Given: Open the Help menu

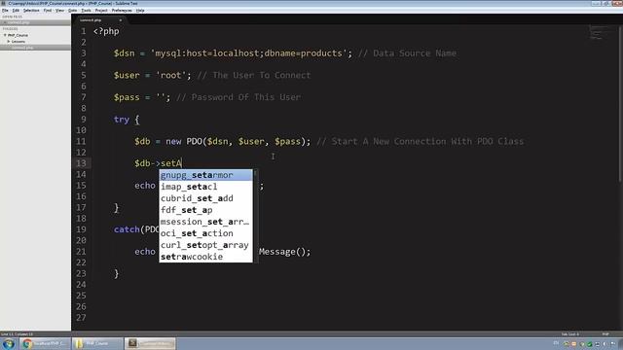Looking at the screenshot, I should pyautogui.click(x=140, y=11).
